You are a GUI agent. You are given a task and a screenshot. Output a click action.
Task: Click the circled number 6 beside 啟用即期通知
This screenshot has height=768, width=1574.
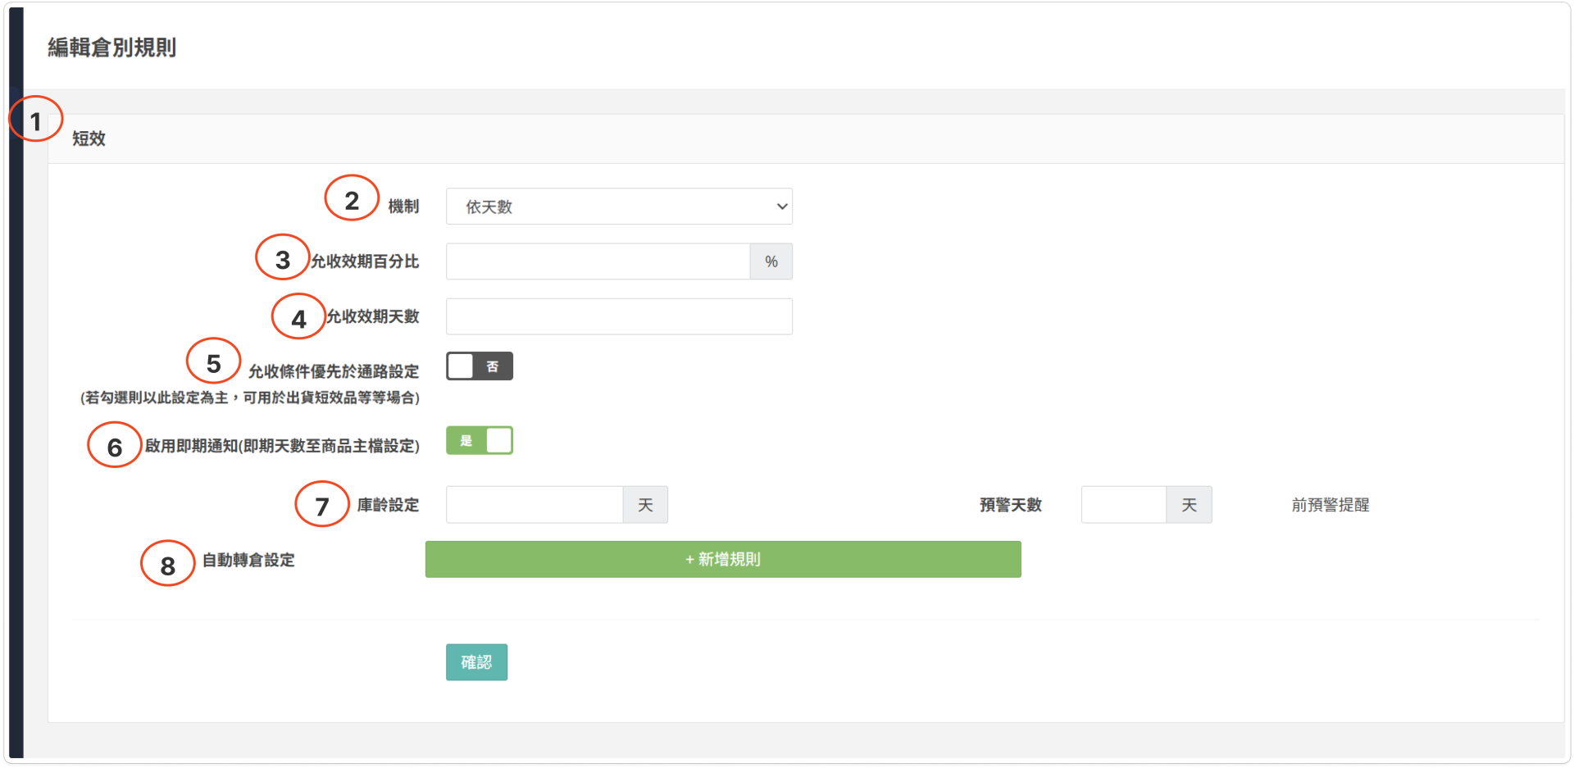coord(115,445)
